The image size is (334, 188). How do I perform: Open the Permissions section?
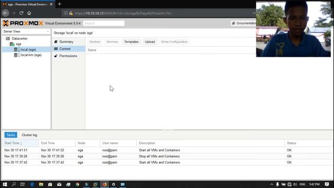68,56
